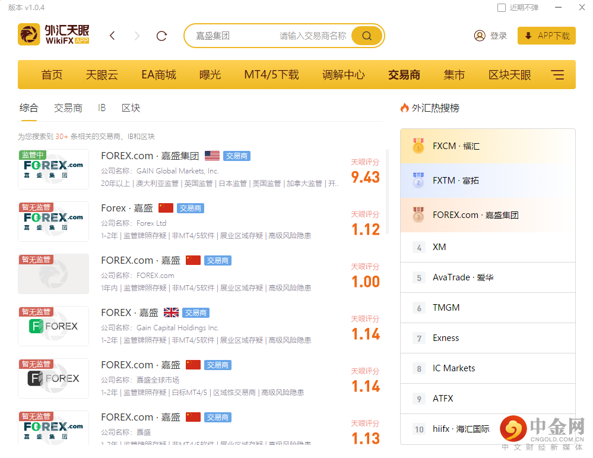Refresh the page with the reload icon
Viewport: 593px width, 458px height.
(x=161, y=36)
